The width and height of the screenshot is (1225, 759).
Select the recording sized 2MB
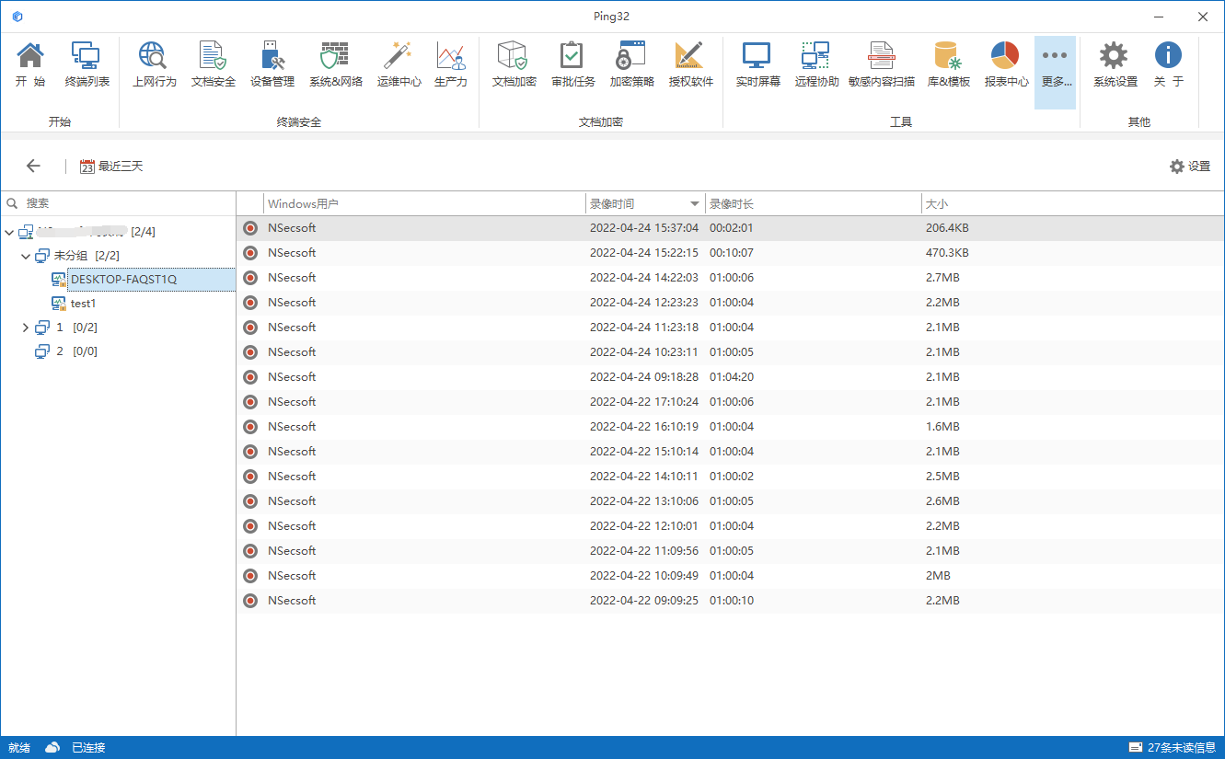click(x=731, y=576)
